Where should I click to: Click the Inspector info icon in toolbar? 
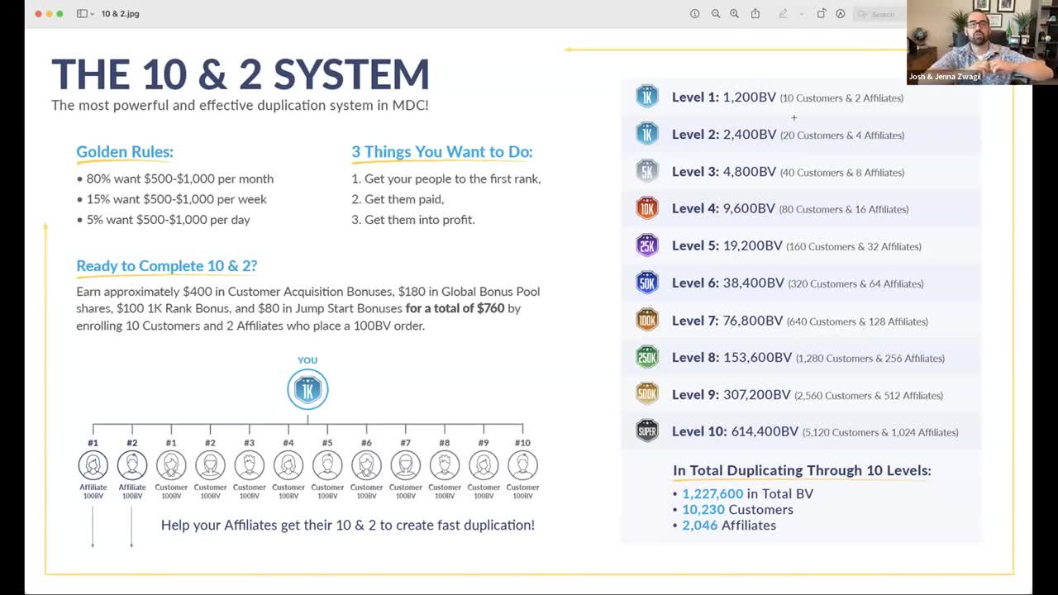(694, 14)
